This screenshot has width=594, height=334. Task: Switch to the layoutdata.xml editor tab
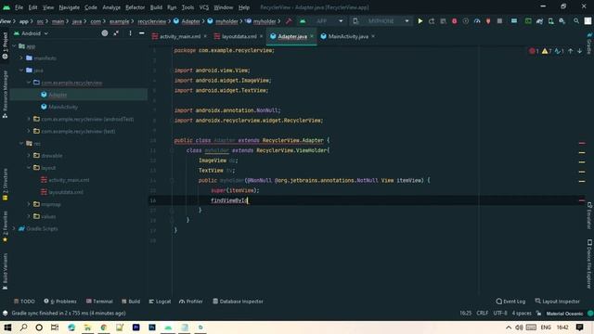click(239, 36)
